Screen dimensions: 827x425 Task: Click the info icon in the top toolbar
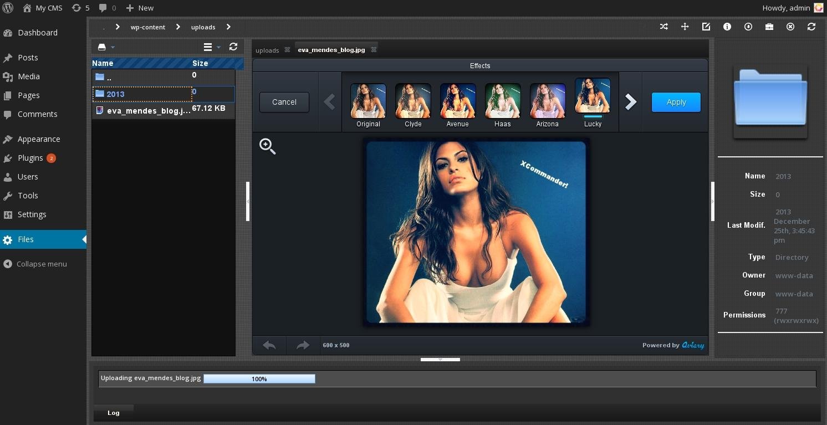[727, 27]
